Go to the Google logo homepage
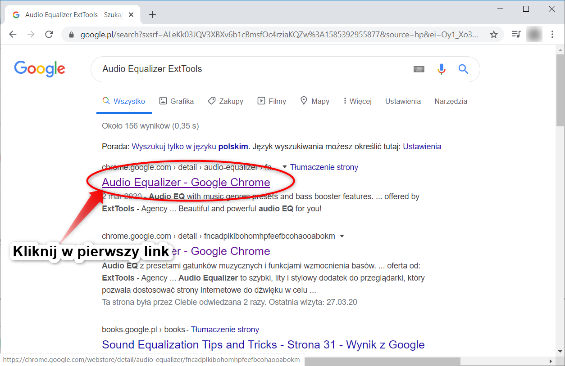 [x=40, y=69]
